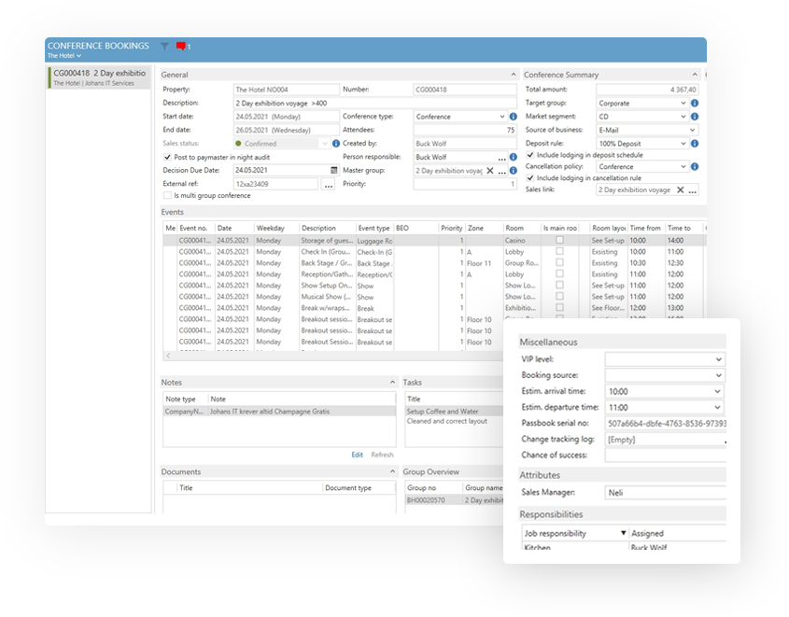The image size is (789, 617).
Task: Click info icon next to Conference type
Action: (x=514, y=116)
